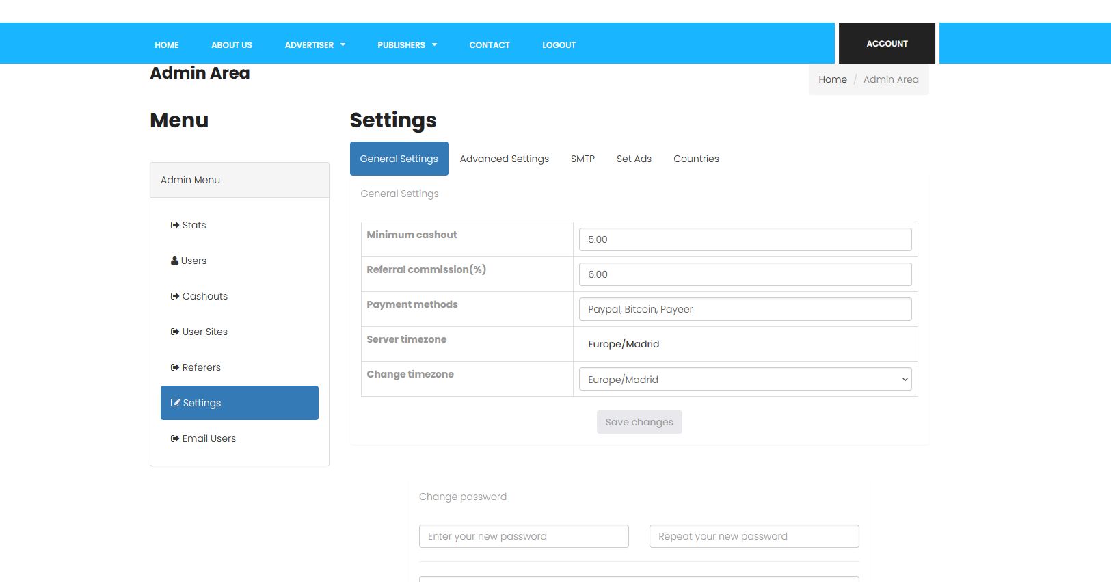Log out via the Logout link

point(559,45)
